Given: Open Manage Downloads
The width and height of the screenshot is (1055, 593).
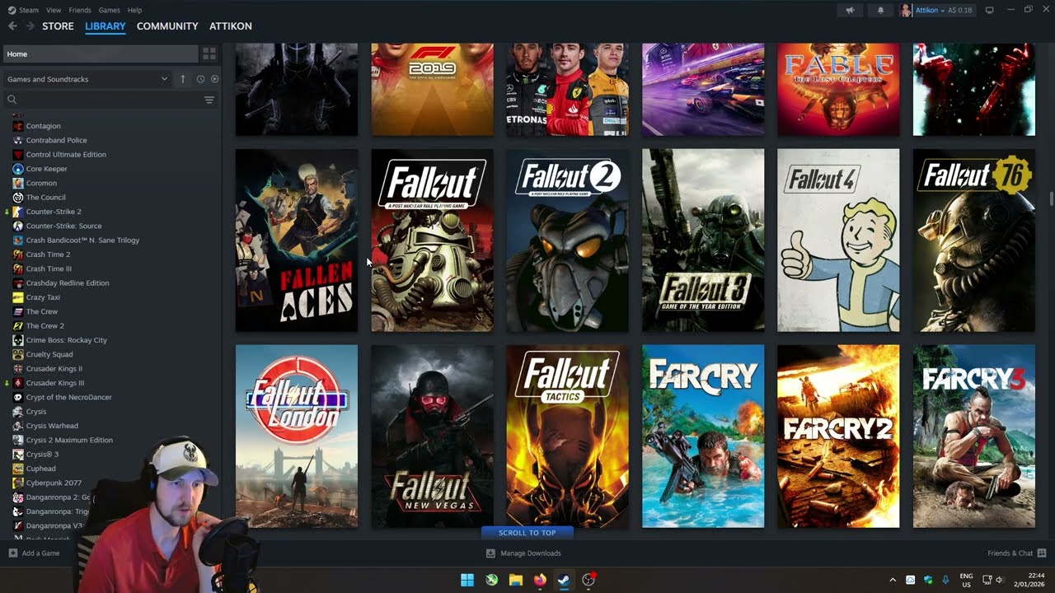Looking at the screenshot, I should coord(523,553).
